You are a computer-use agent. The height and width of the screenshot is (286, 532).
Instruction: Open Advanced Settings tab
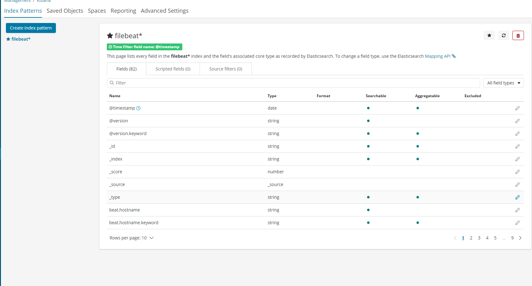click(165, 11)
